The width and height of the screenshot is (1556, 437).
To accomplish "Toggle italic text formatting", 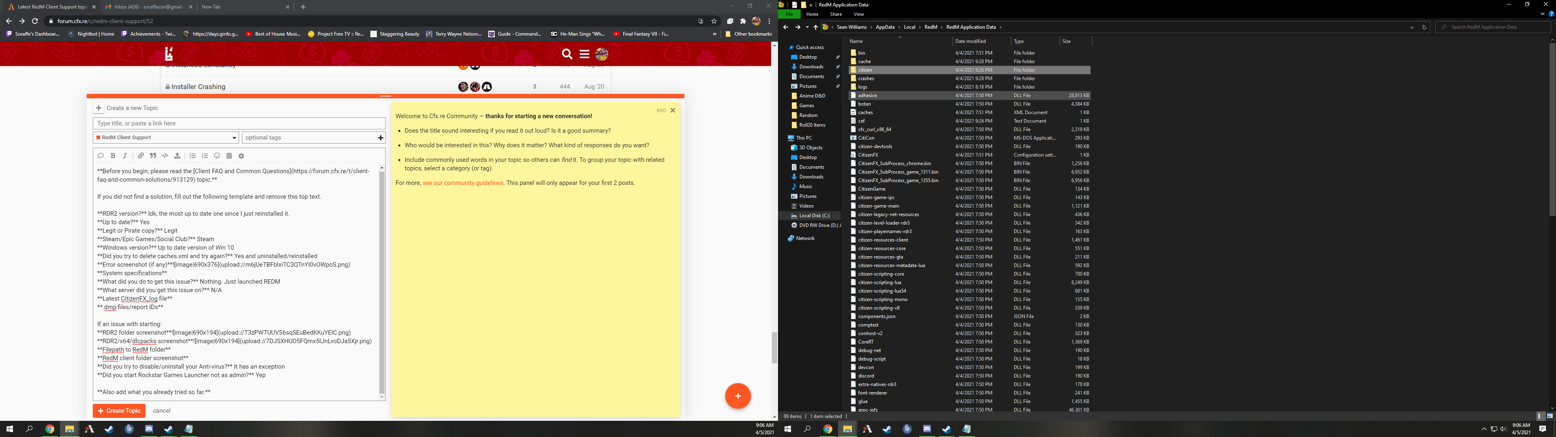I will [125, 156].
